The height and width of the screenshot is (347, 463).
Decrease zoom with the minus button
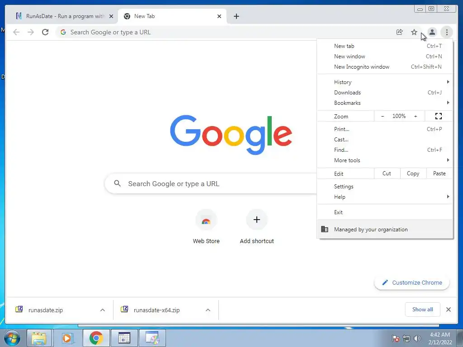point(383,116)
